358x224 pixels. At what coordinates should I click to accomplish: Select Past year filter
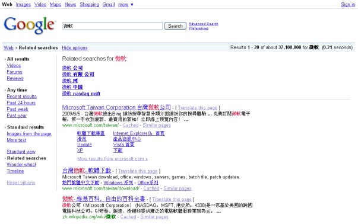tap(17, 116)
